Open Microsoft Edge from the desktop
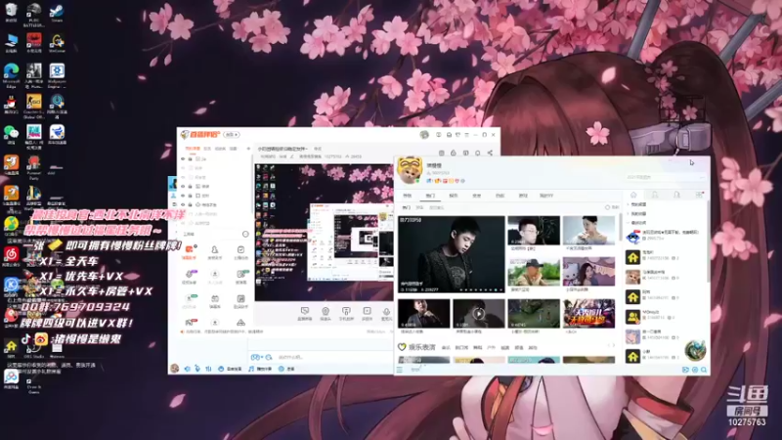The image size is (782, 440). [11, 75]
